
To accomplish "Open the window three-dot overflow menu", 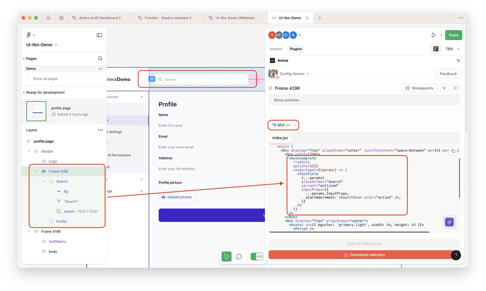I will [x=461, y=18].
